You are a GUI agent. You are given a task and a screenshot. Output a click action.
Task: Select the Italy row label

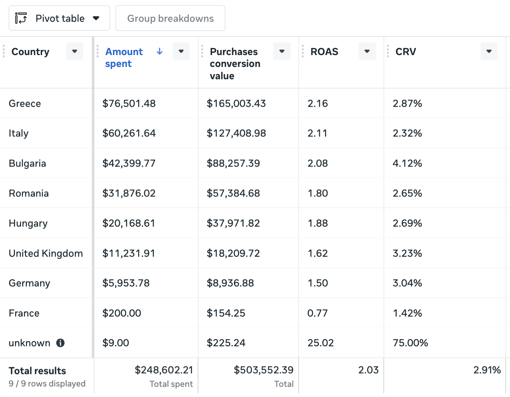pyautogui.click(x=19, y=133)
